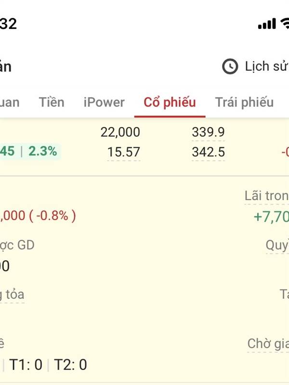Click the status bar time display
Screen dimensions: 289x385
point(8,24)
